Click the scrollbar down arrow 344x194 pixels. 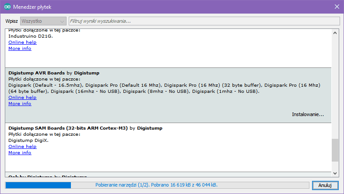[335, 173]
